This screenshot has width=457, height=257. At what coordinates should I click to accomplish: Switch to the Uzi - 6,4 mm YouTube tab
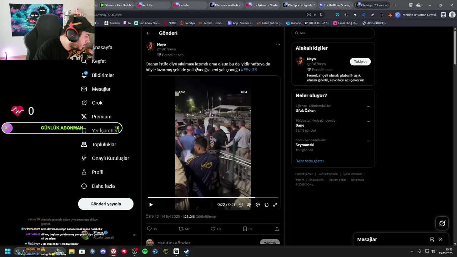pos(262,5)
